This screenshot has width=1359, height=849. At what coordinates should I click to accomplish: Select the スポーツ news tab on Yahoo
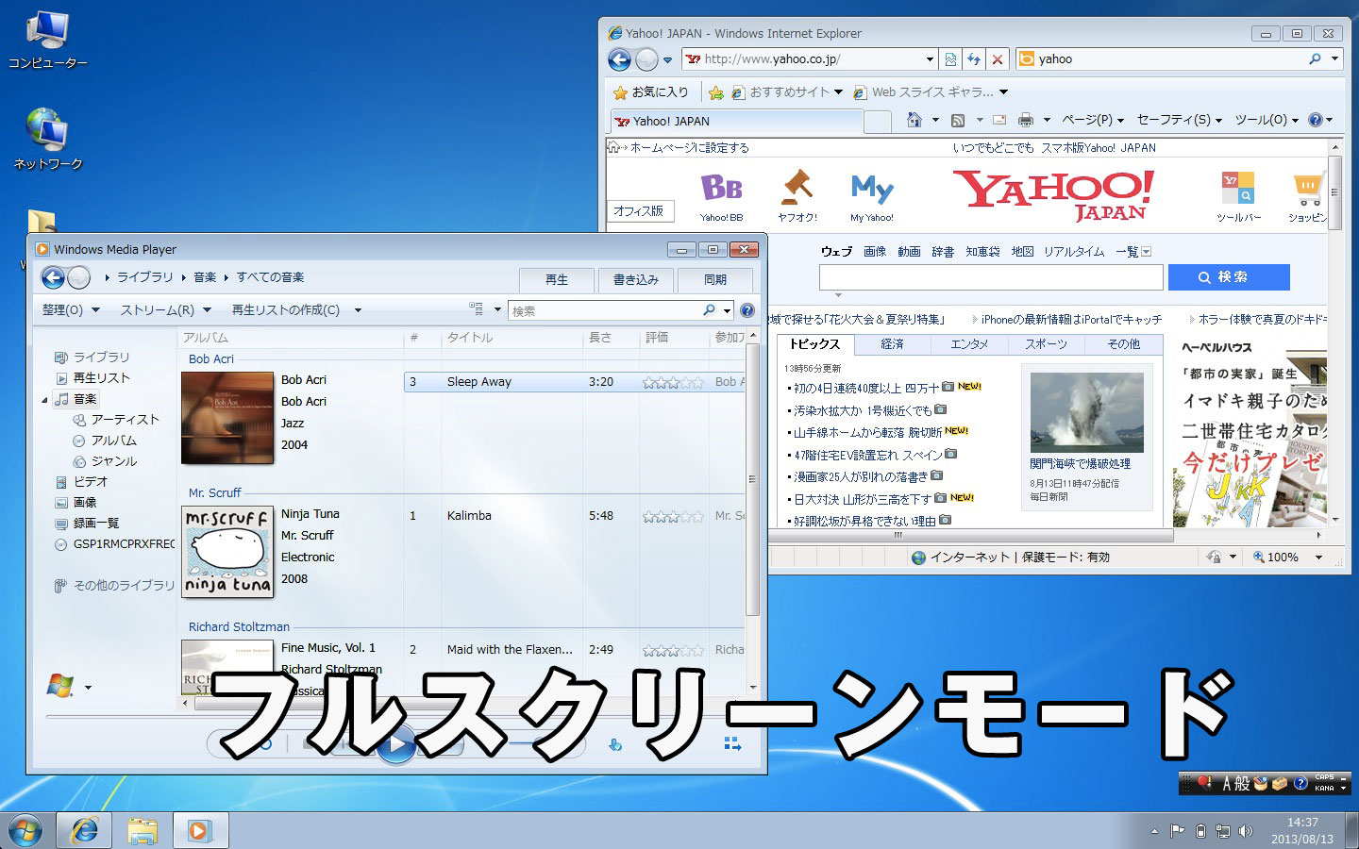[1047, 344]
